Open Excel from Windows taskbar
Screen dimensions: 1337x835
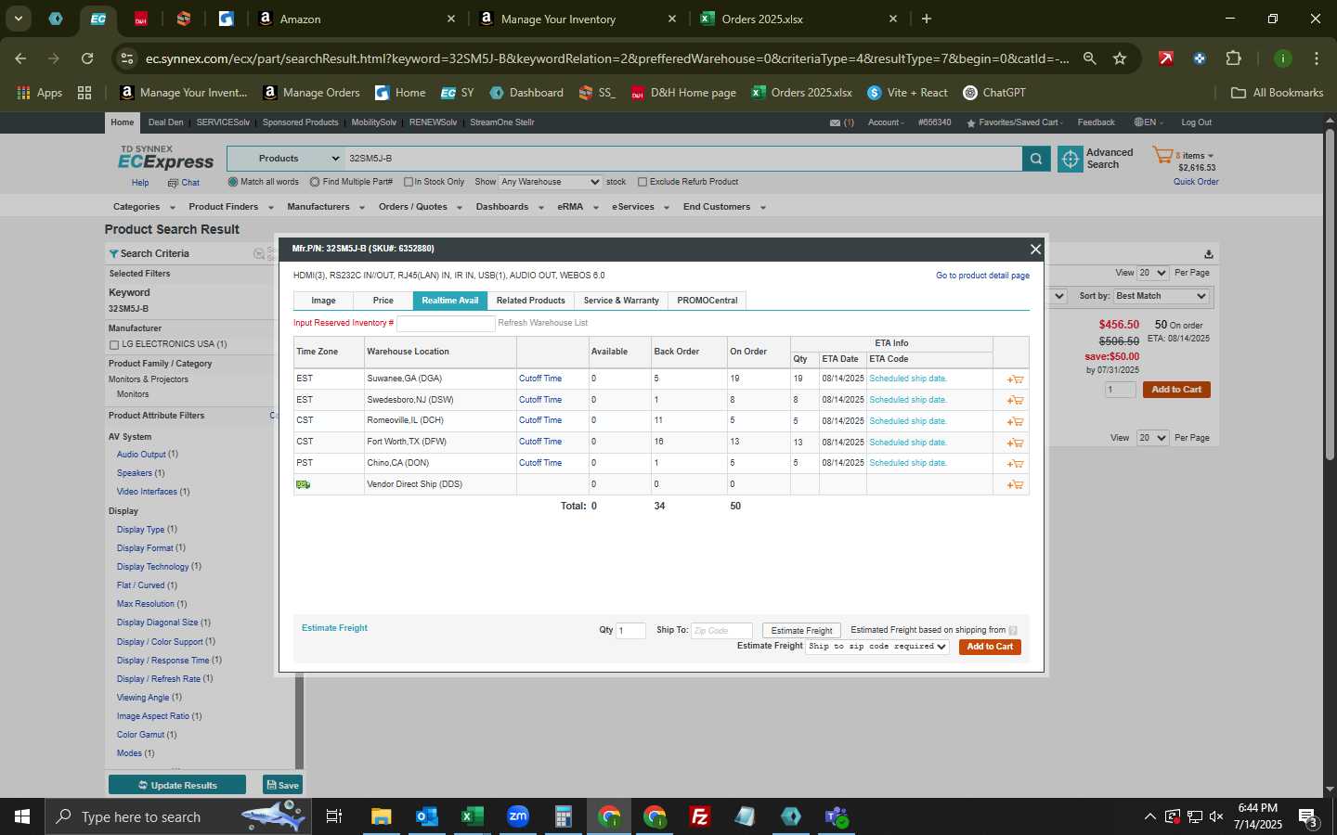tap(473, 816)
